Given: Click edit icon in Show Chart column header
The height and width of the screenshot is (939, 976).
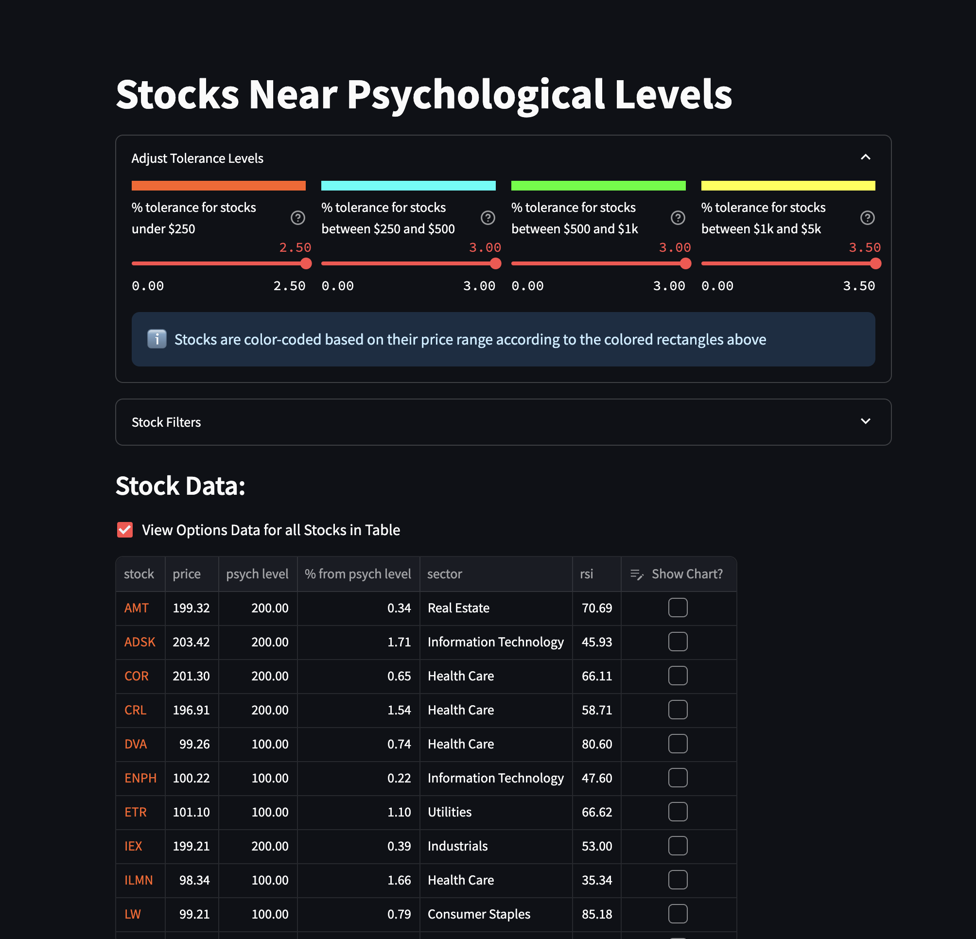Looking at the screenshot, I should (636, 574).
